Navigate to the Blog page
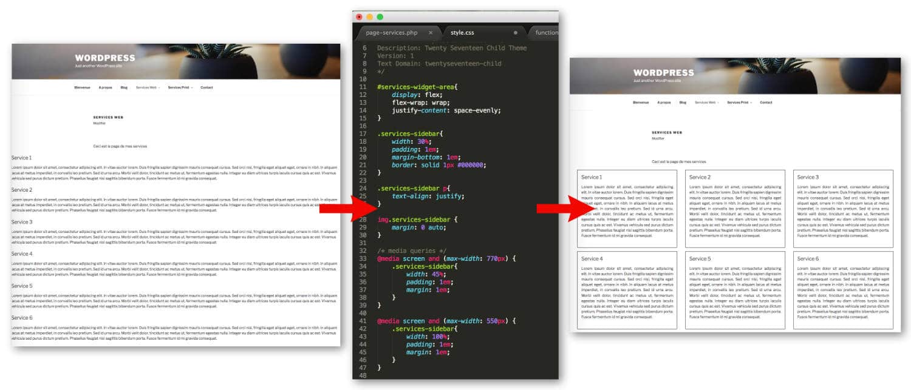The width and height of the screenshot is (911, 390). pyautogui.click(x=124, y=87)
